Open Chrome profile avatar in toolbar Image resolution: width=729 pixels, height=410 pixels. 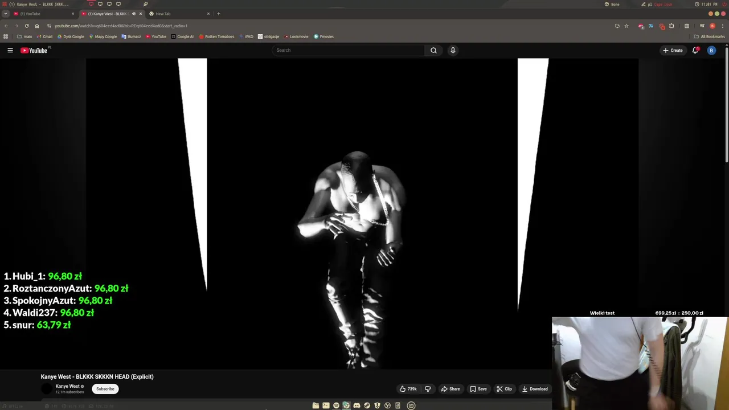[712, 26]
